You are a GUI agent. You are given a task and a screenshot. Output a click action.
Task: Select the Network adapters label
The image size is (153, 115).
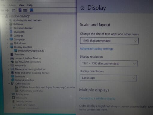(x=25, y=80)
